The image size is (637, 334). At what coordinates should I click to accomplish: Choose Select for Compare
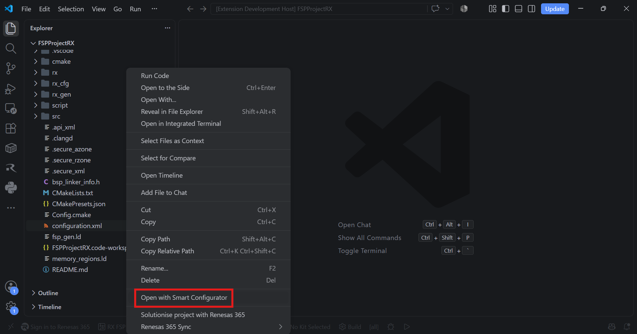tap(208, 158)
